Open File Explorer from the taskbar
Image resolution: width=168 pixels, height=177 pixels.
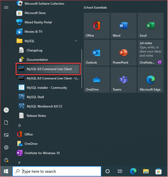(146, 171)
